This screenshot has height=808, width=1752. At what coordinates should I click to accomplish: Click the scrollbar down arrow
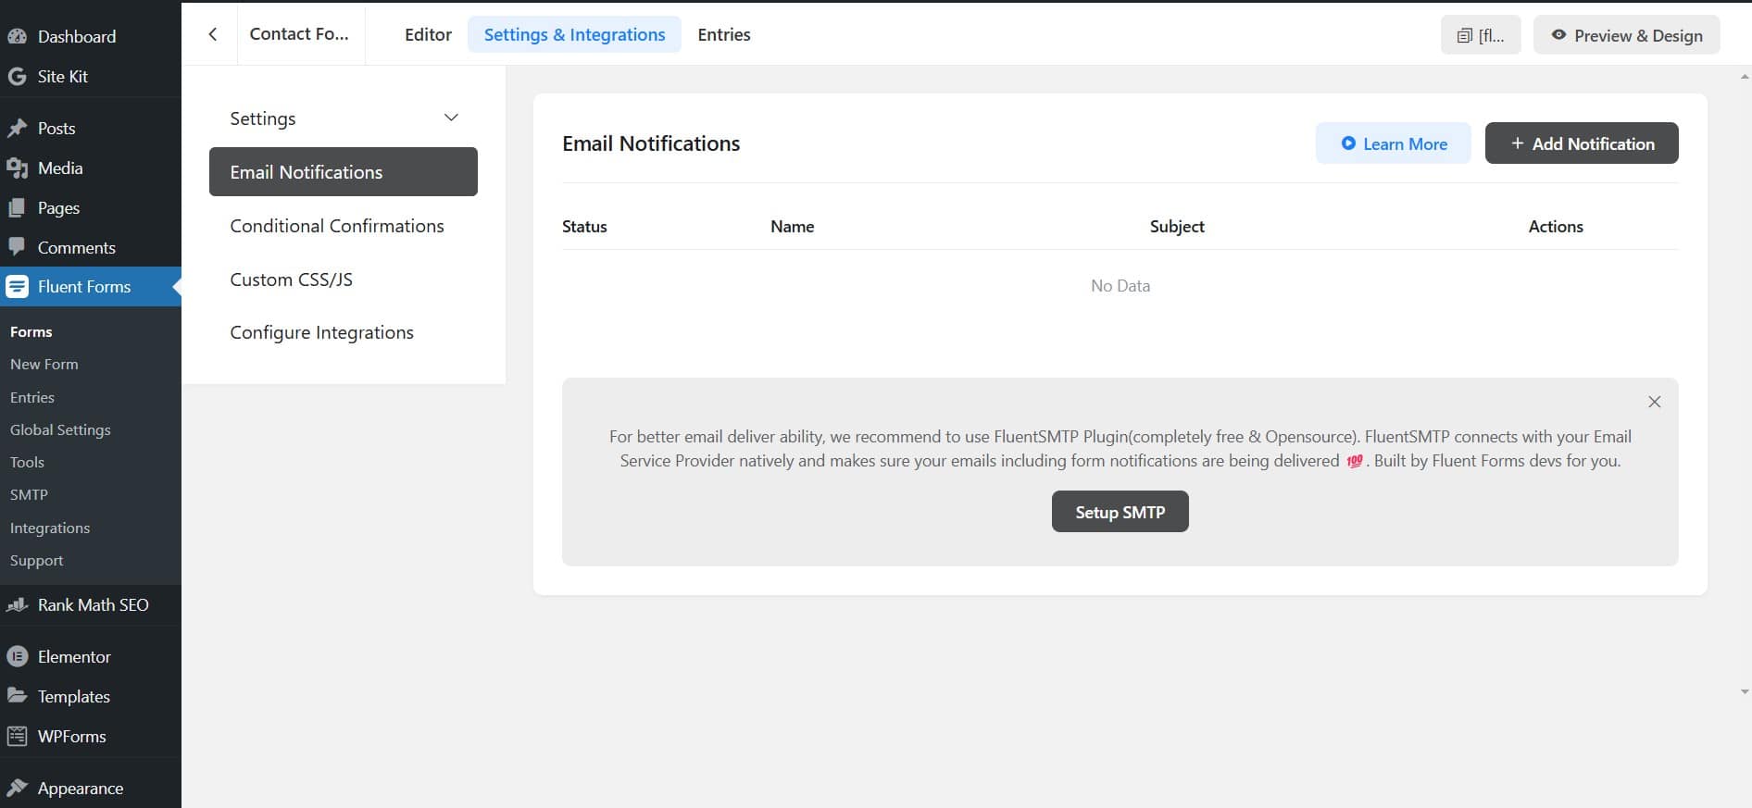(x=1745, y=691)
